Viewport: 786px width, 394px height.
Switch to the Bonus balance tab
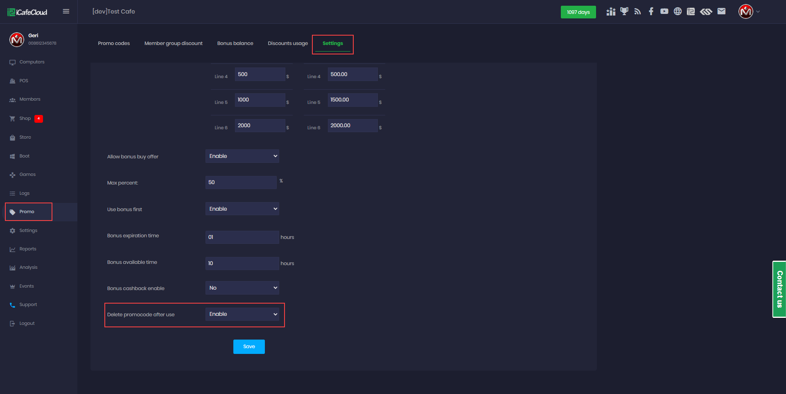(235, 43)
